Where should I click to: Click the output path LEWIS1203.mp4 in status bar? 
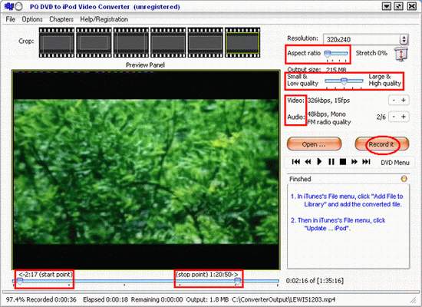point(284,299)
